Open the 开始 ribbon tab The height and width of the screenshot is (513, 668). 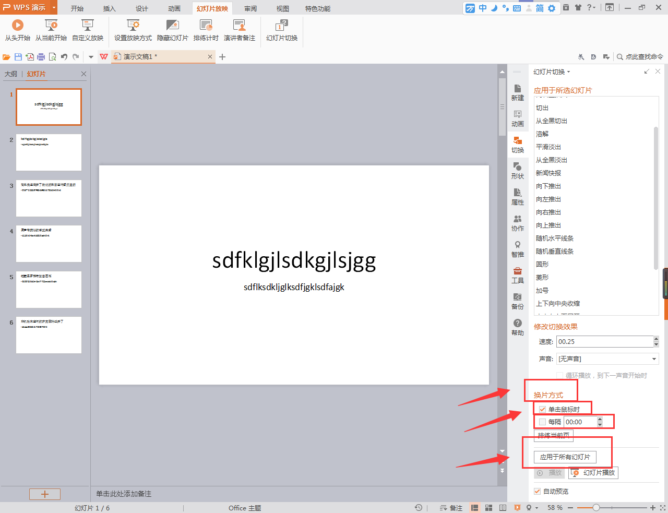point(77,8)
